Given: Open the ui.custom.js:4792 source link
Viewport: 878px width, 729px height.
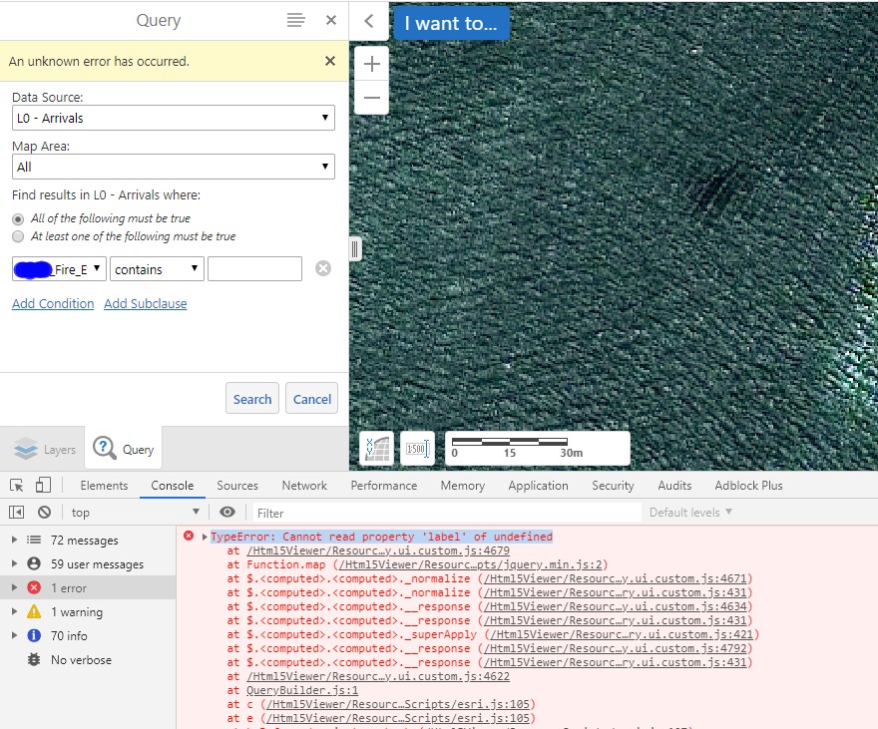Looking at the screenshot, I should 616,648.
